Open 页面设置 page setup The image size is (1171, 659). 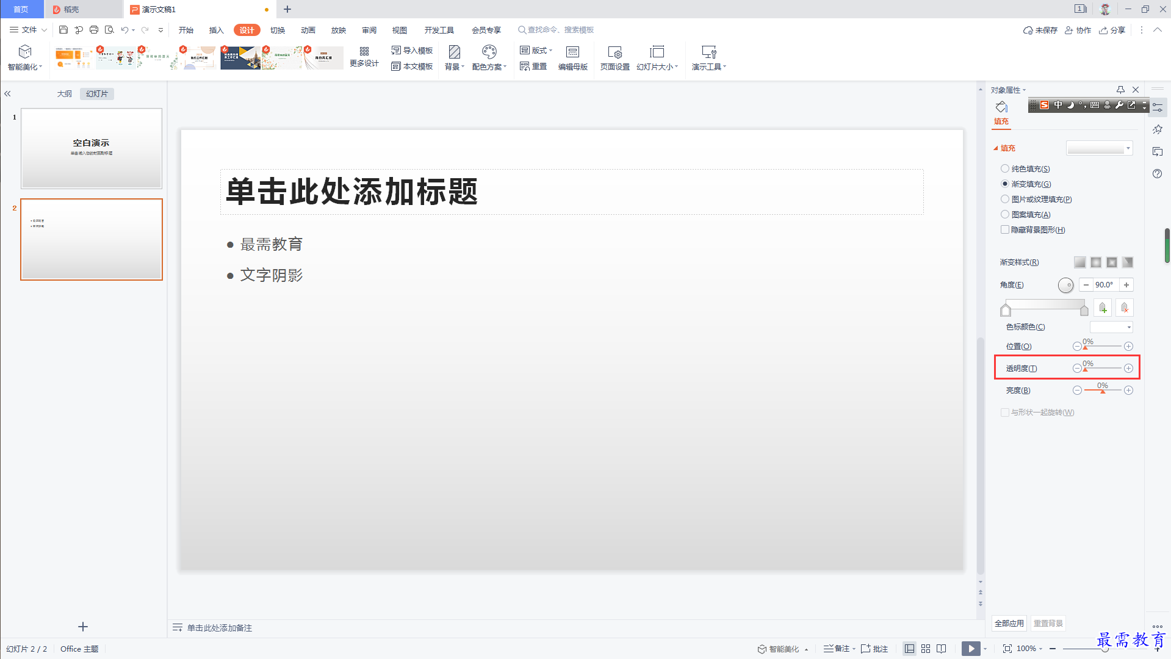coord(614,58)
